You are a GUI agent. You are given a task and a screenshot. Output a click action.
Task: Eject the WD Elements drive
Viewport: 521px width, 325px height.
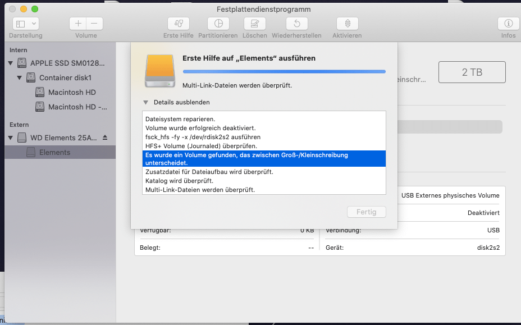pyautogui.click(x=111, y=137)
